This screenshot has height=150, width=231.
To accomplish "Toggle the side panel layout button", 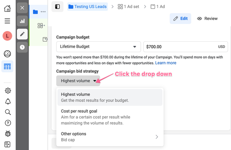I will point(57,6).
